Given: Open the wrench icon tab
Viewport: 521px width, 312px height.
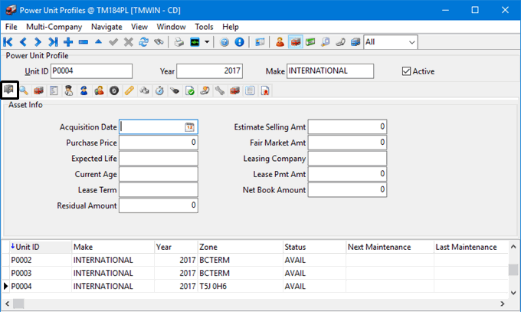Looking at the screenshot, I should click(219, 90).
